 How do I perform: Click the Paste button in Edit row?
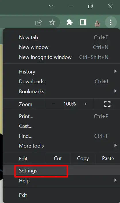point(108,158)
